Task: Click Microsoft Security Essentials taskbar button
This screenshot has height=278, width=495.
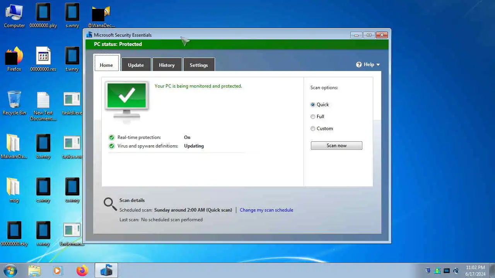Action: tap(106, 271)
